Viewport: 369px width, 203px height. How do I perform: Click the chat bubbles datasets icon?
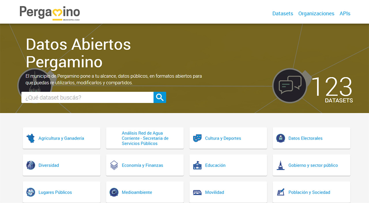pos(290,86)
